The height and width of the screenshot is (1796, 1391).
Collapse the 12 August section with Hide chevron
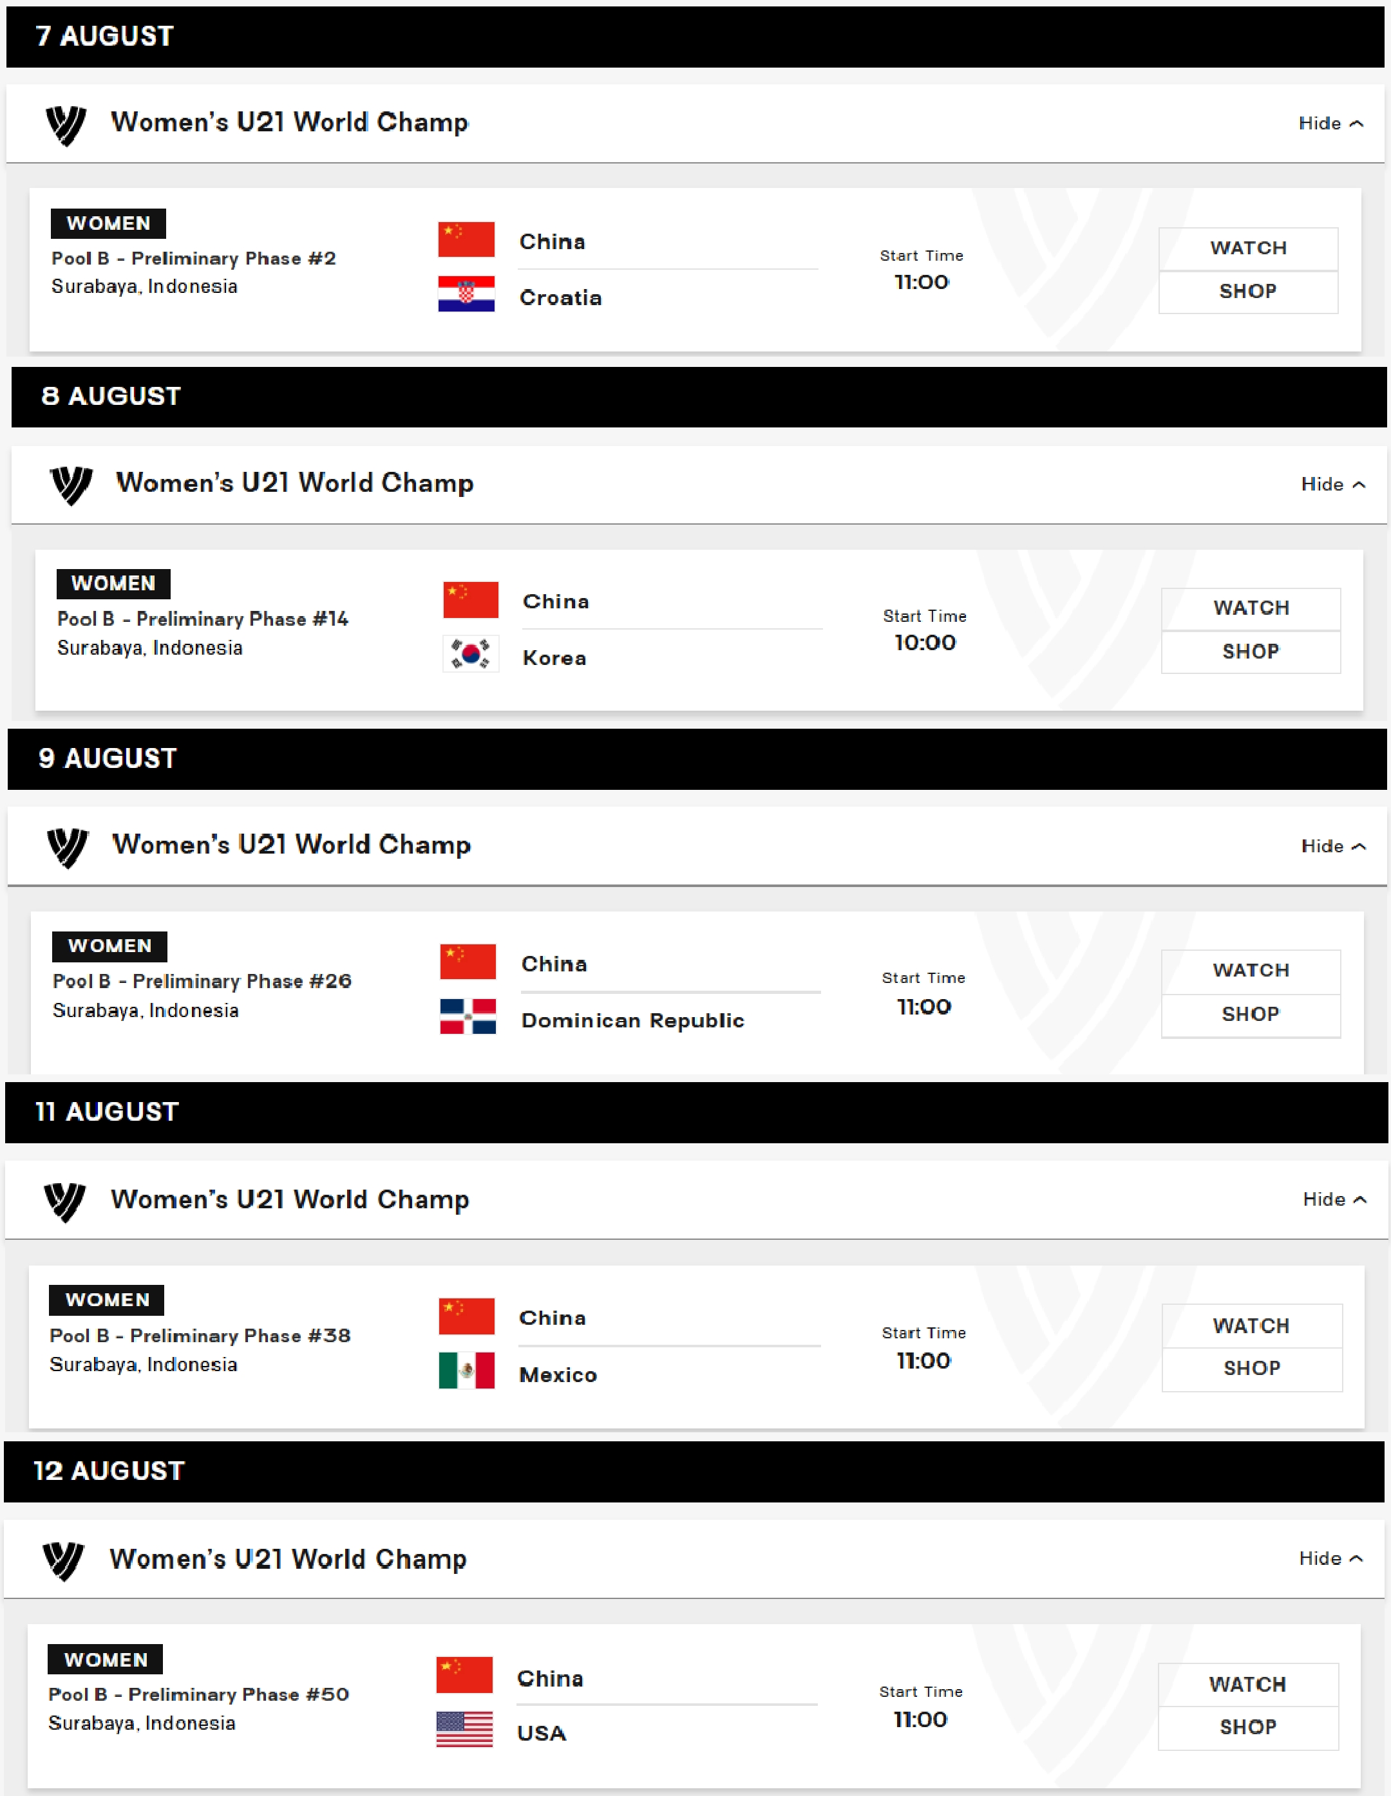[1331, 1558]
